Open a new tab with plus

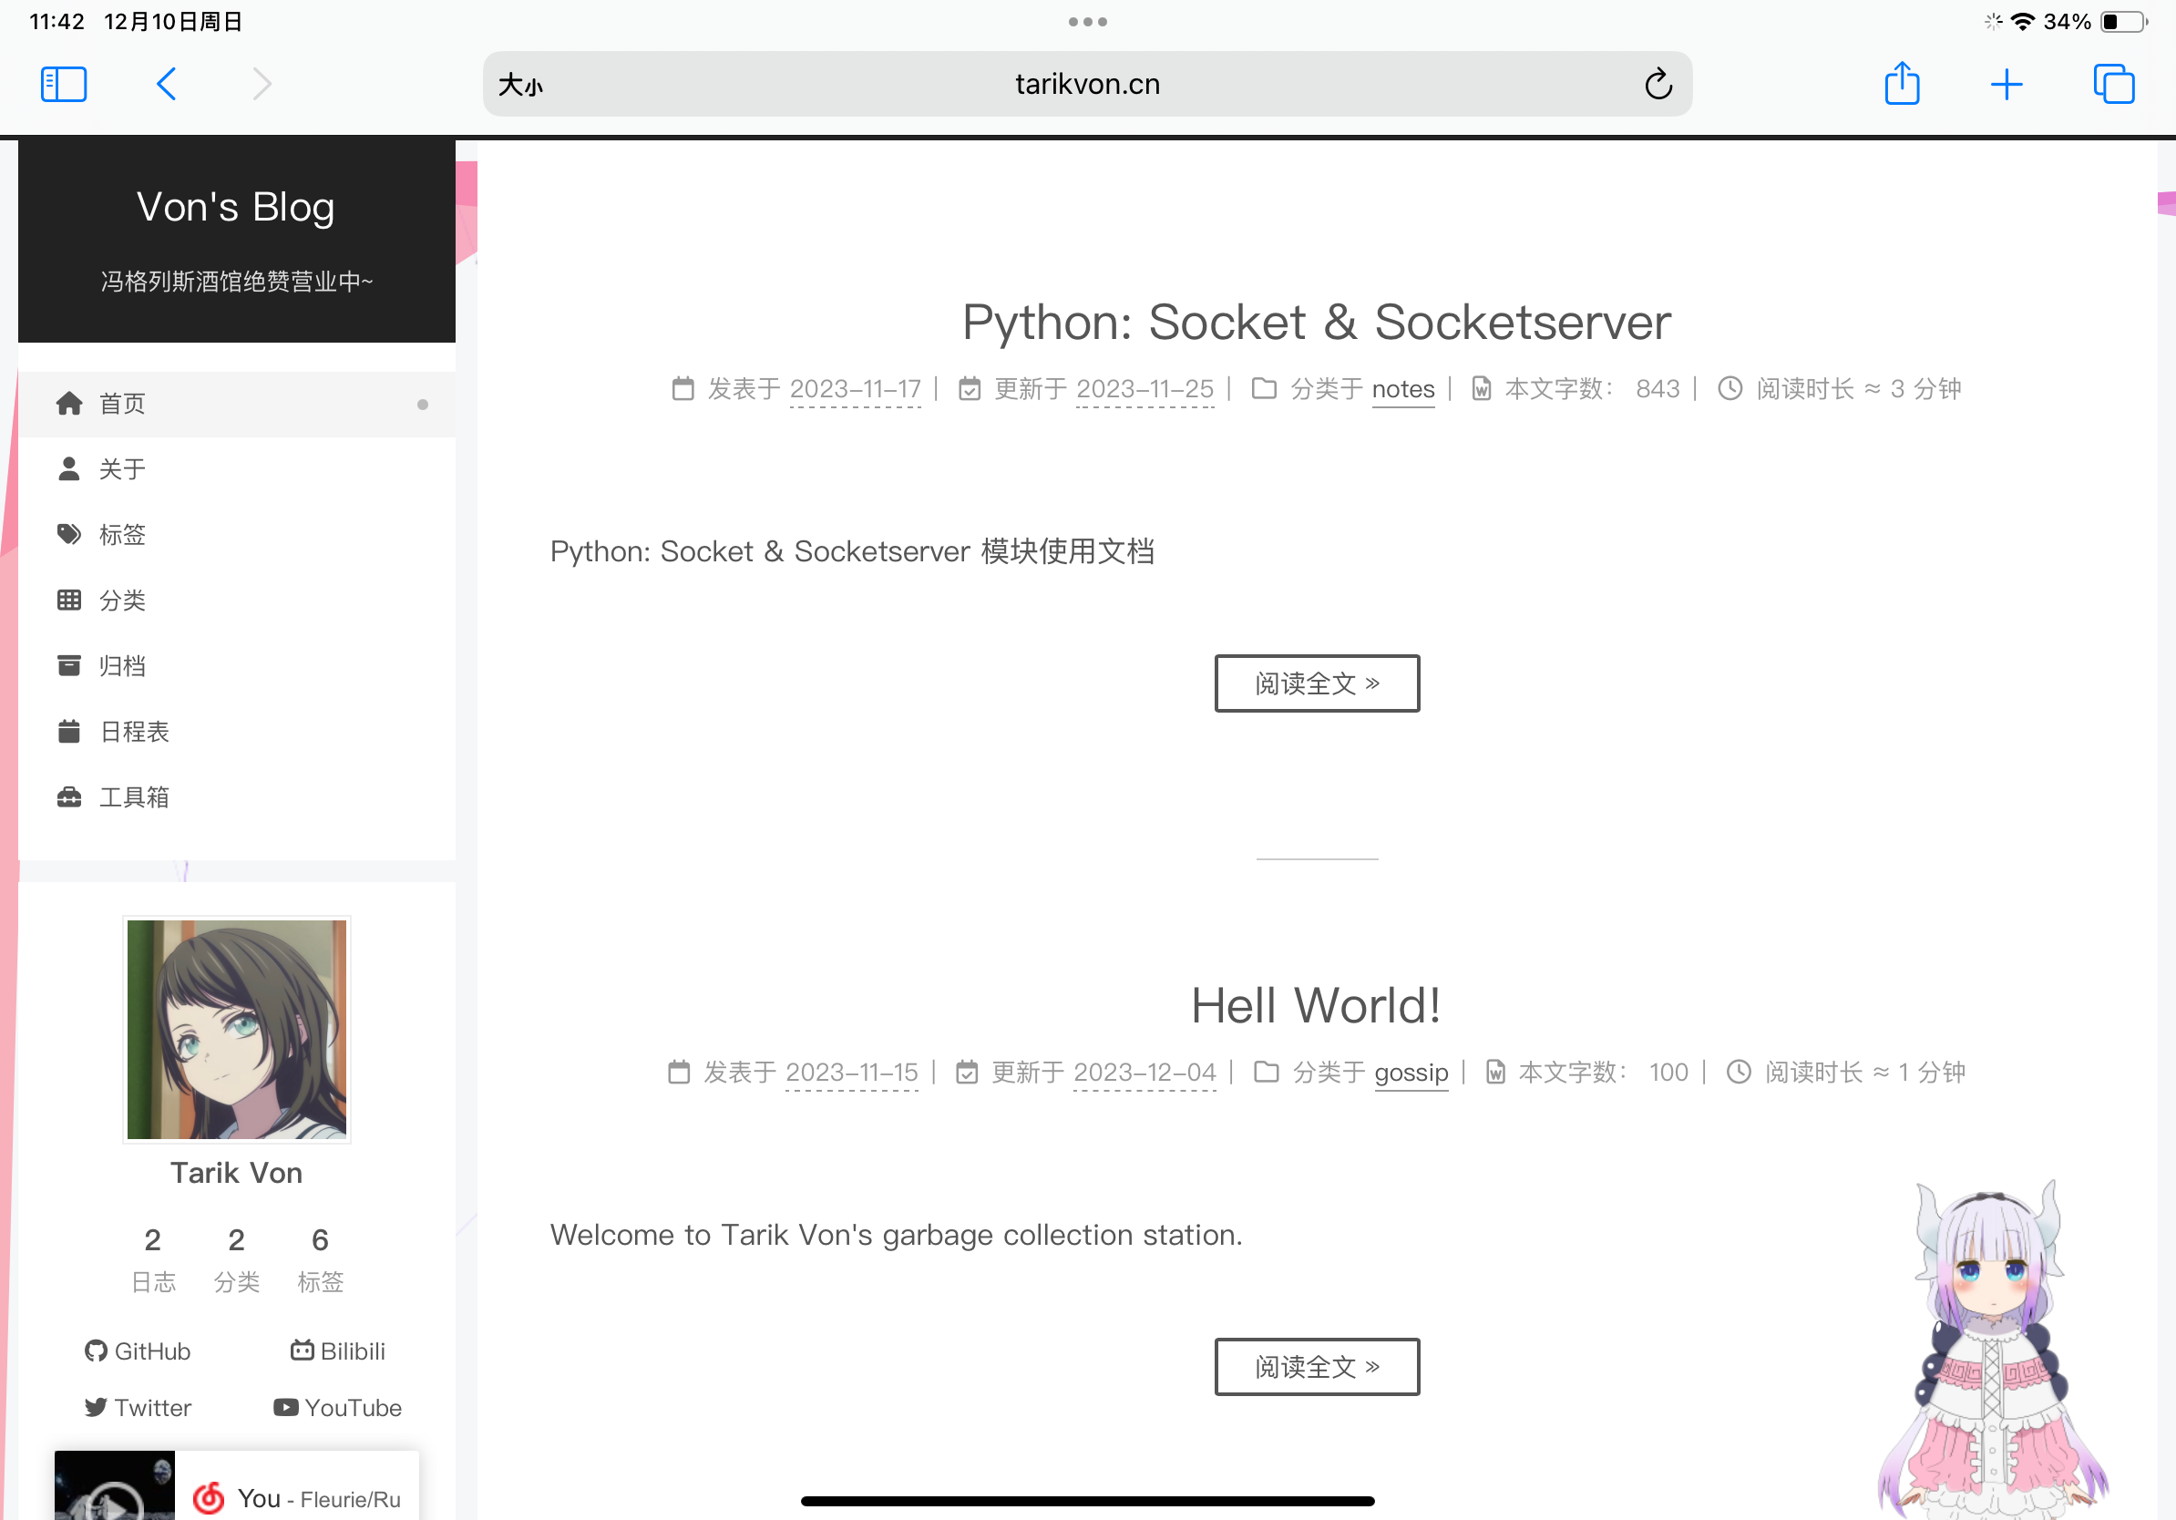pos(2007,85)
